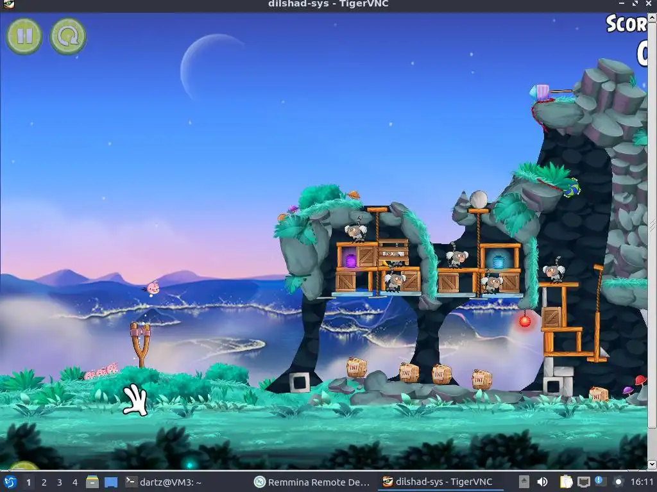Tap the pink bird flying above slingshot
The width and height of the screenshot is (657, 492).
pyautogui.click(x=153, y=288)
